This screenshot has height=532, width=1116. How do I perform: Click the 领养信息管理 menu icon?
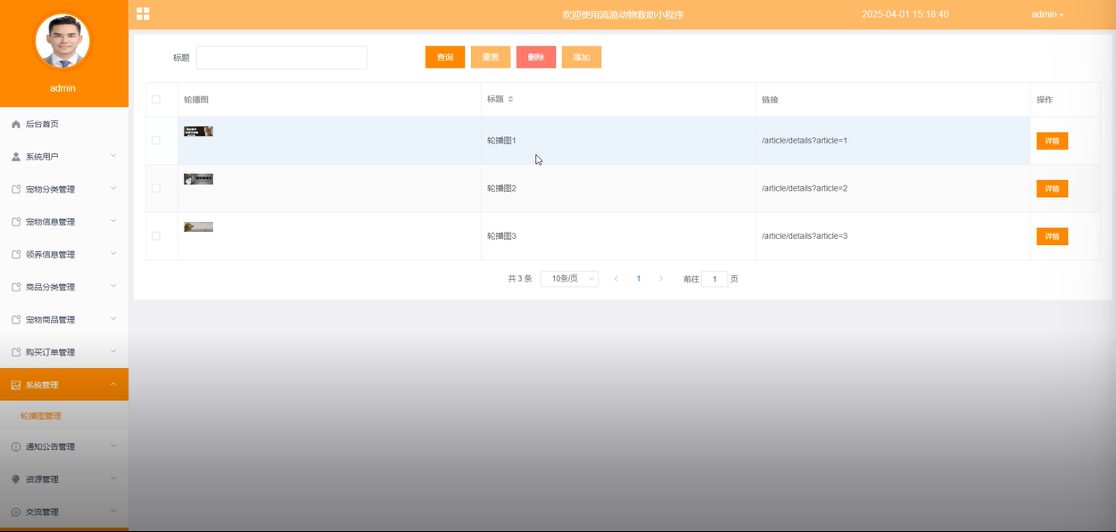(16, 254)
